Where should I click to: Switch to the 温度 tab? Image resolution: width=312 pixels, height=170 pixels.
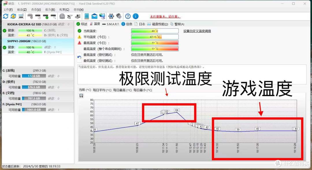coord(95,24)
